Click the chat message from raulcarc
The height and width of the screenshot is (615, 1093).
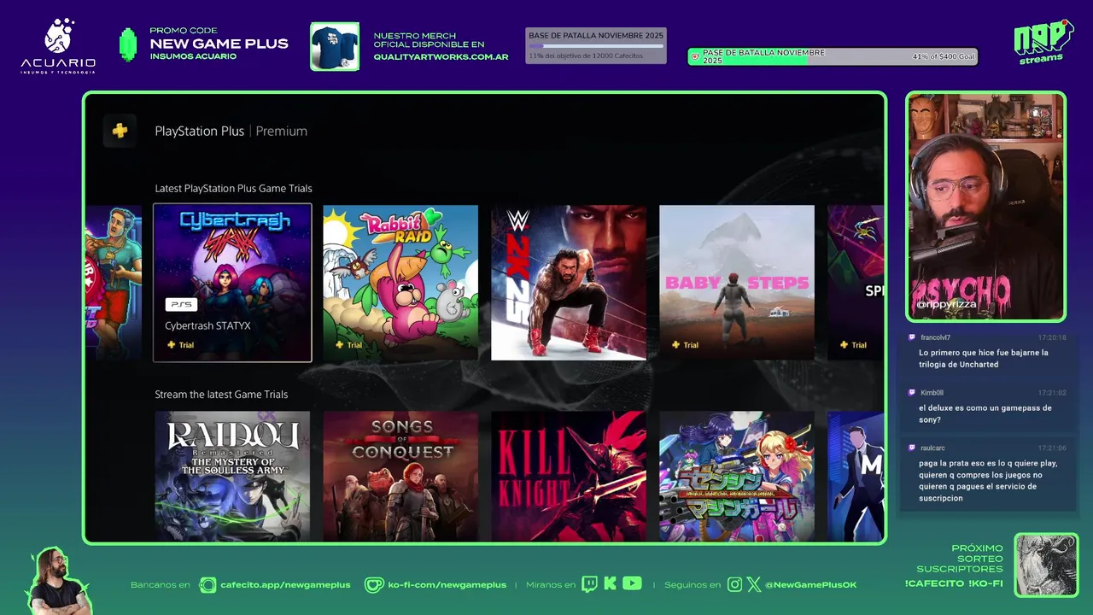pos(988,474)
